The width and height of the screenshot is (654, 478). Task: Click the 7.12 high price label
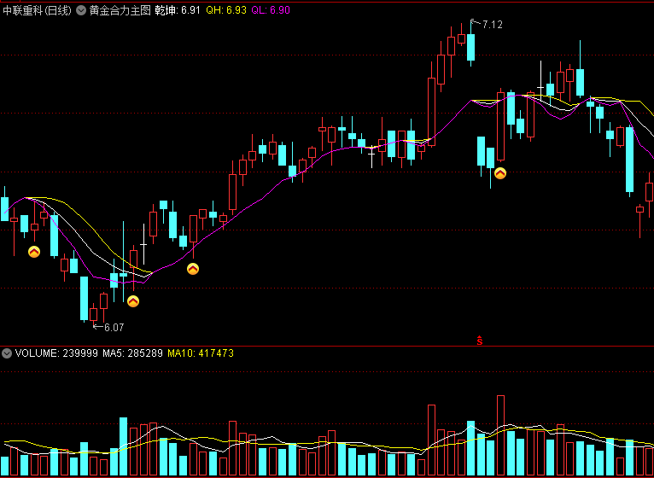click(492, 25)
